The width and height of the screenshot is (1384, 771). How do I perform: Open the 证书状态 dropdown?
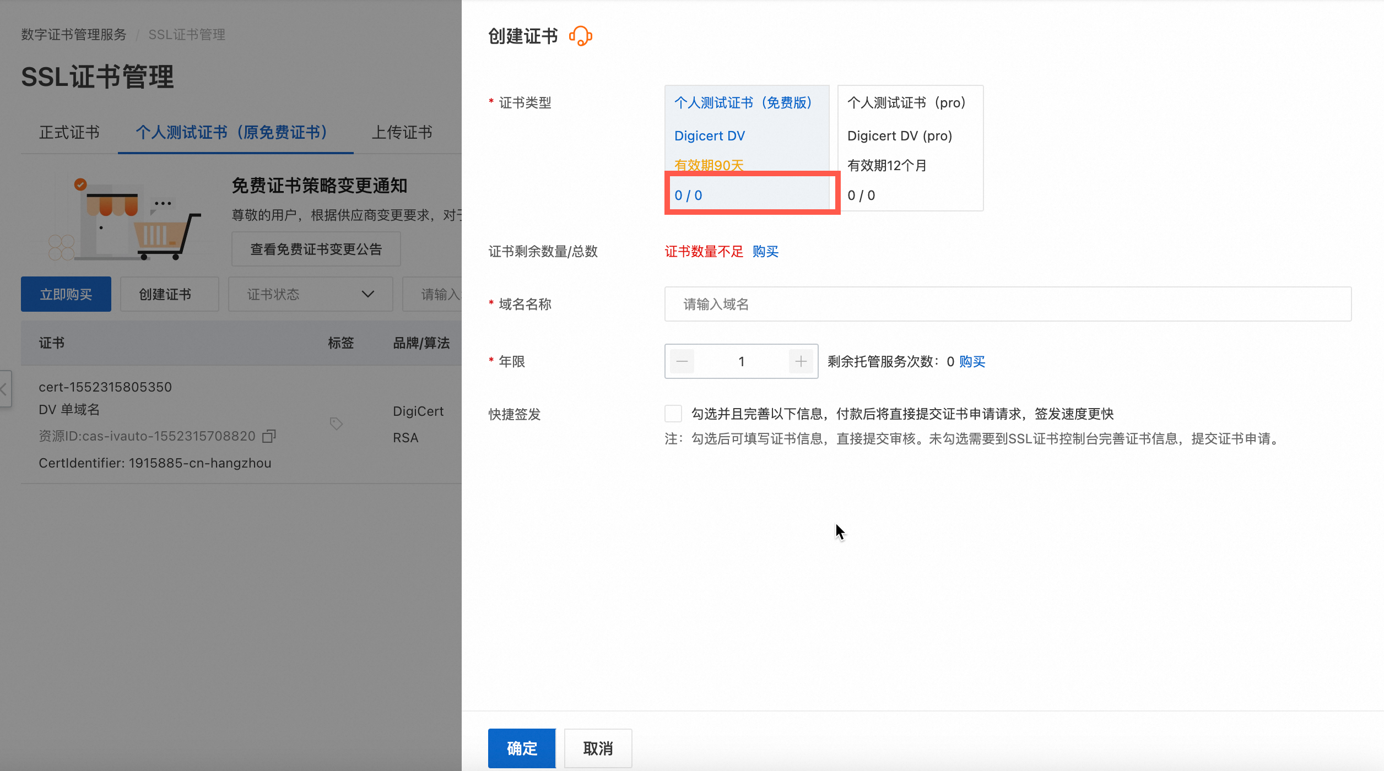click(311, 294)
